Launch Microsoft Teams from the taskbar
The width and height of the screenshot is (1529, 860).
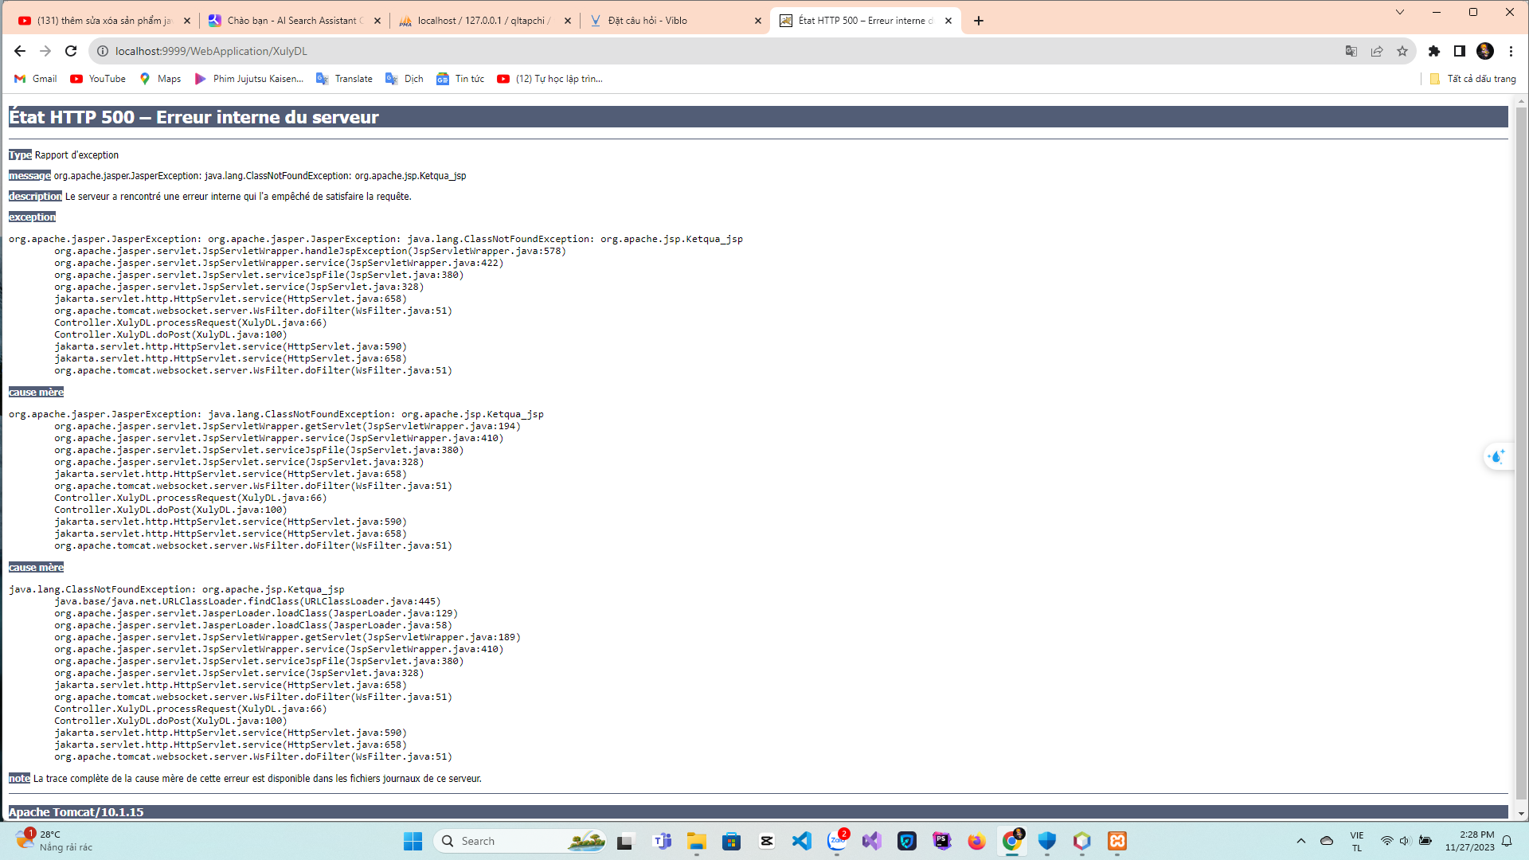[662, 842]
